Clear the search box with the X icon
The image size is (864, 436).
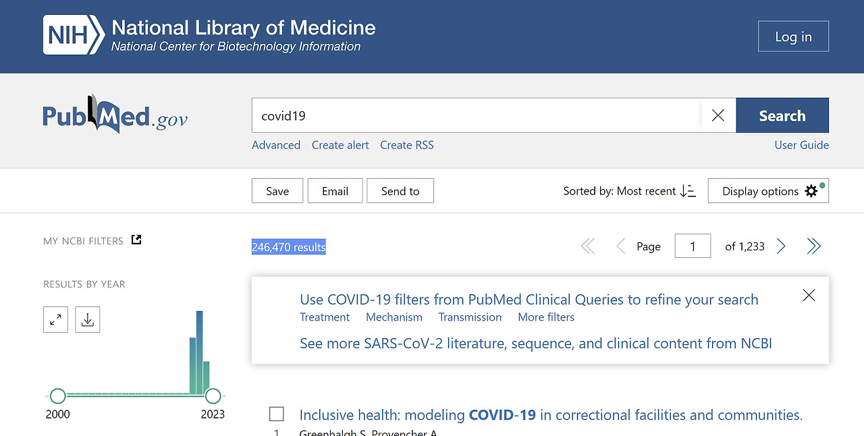point(718,115)
